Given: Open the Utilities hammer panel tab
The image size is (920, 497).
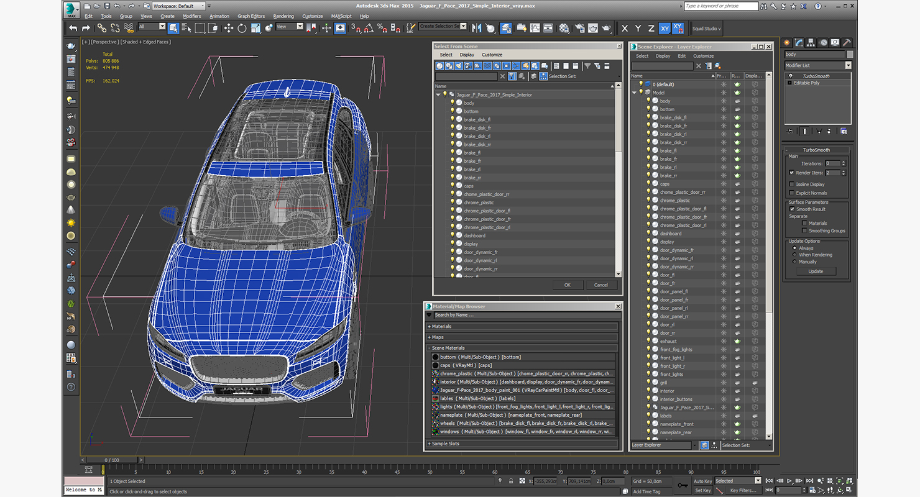Looking at the screenshot, I should 847,43.
